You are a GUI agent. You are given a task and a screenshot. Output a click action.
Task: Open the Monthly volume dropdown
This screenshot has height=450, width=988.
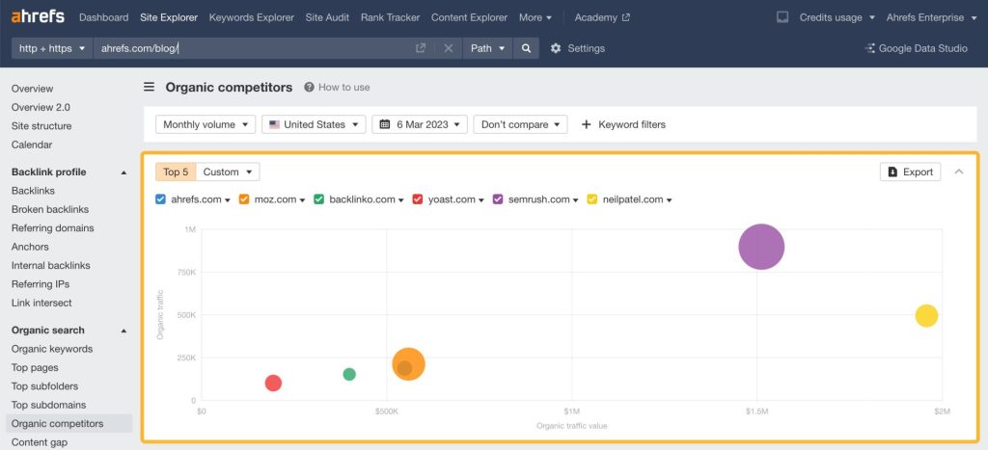point(206,124)
